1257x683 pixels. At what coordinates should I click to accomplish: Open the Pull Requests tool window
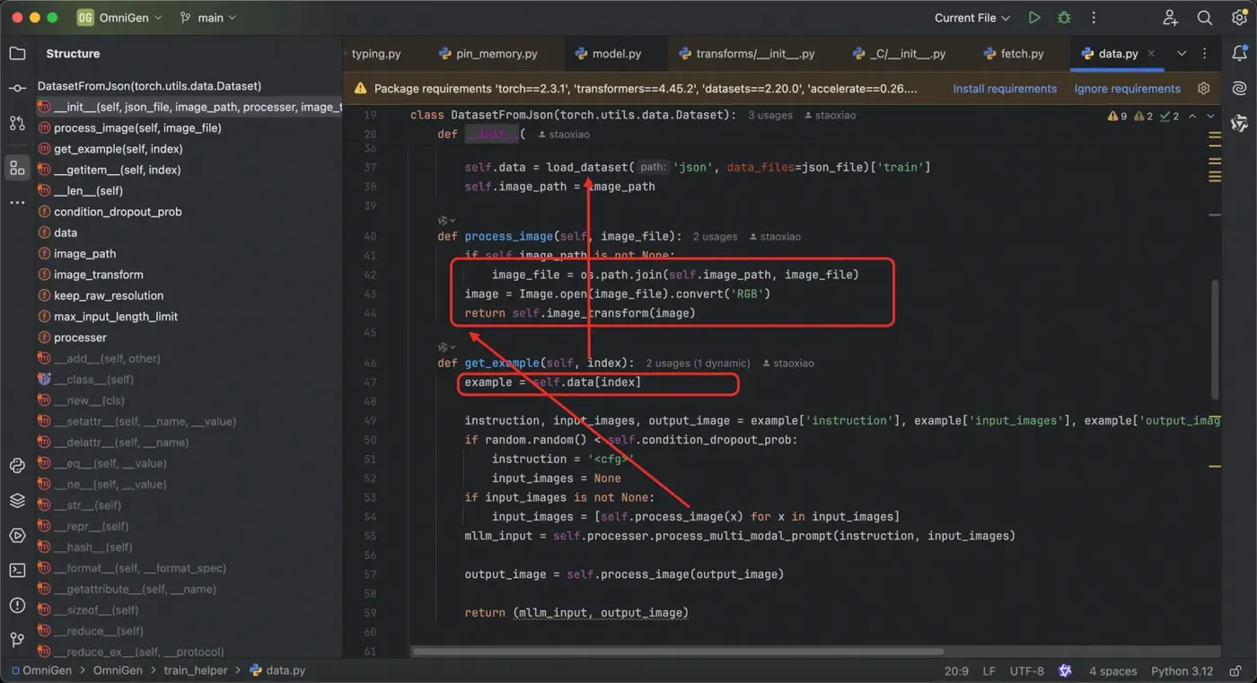point(17,123)
